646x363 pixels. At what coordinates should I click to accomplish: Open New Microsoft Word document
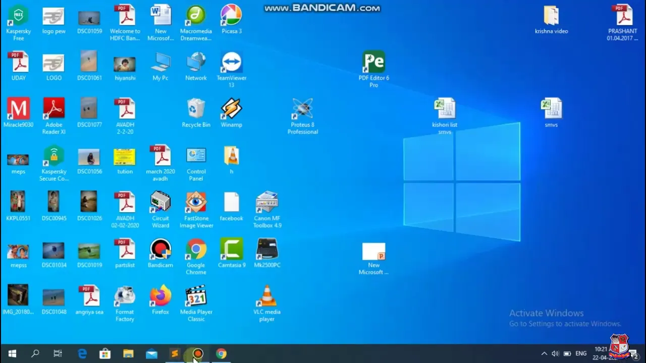pos(160,23)
